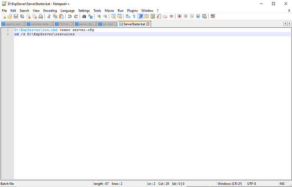This screenshot has height=187, width=292.
Task: Click the UTF-8 encoding status field
Action: [262, 184]
